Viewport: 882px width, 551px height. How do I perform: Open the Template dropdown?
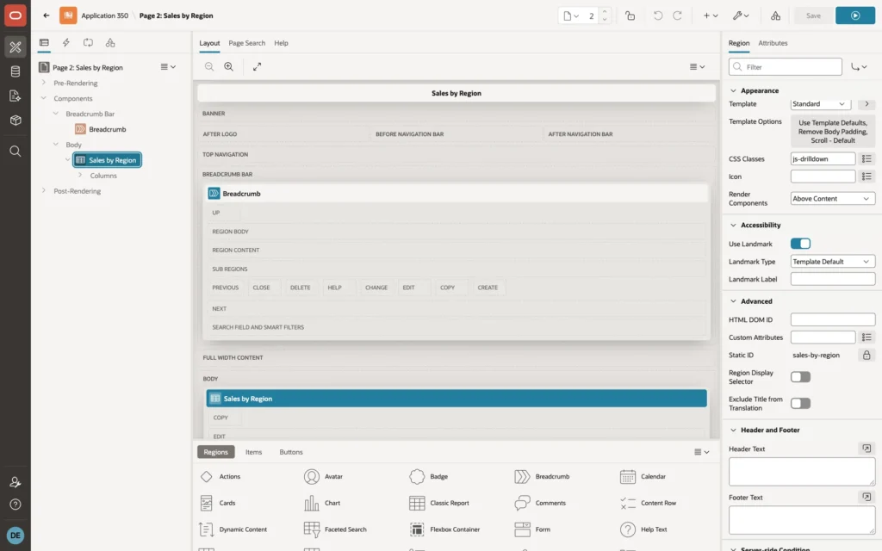pyautogui.click(x=821, y=104)
